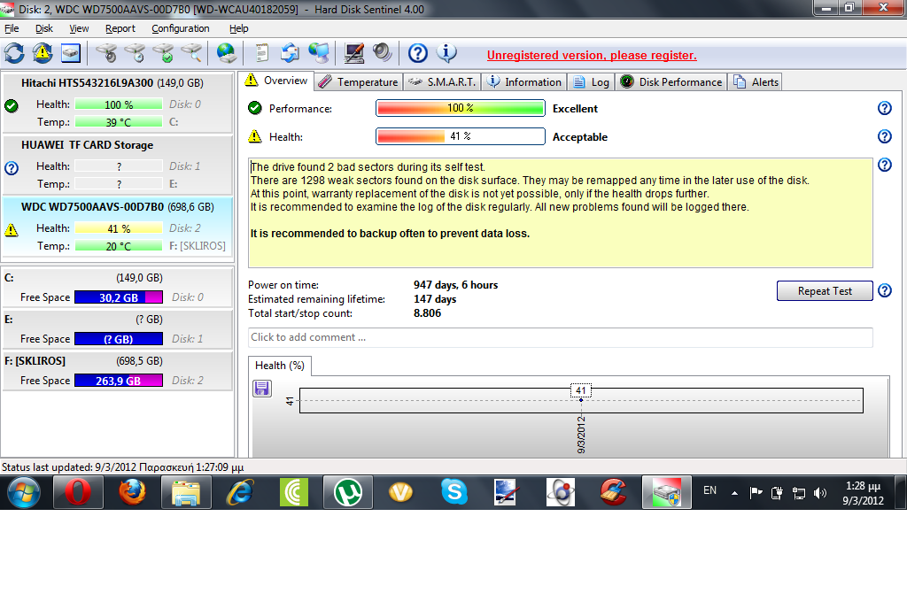Viewport: 907px width, 609px height.
Task: Click the Click to add comment field
Action: click(560, 337)
